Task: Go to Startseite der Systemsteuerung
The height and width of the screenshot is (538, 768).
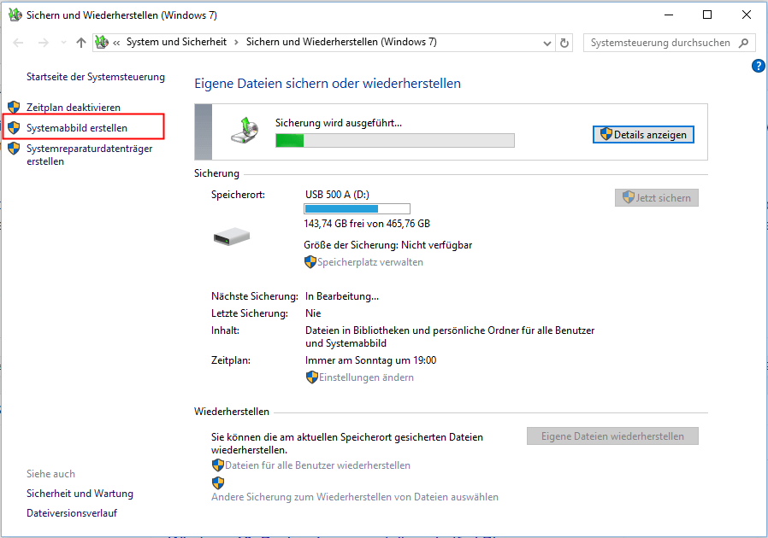Action: 95,77
